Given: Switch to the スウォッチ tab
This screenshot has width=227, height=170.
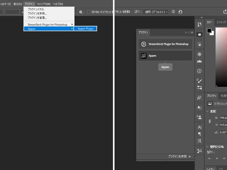Looking at the screenshot, I should pyautogui.click(x=221, y=22).
